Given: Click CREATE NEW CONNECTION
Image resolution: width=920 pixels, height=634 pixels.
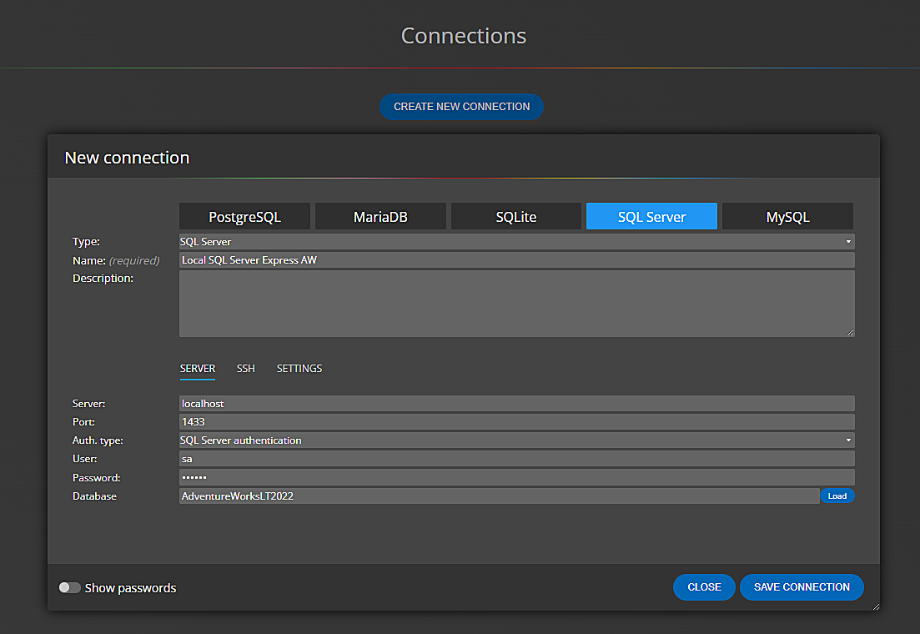Looking at the screenshot, I should (461, 106).
